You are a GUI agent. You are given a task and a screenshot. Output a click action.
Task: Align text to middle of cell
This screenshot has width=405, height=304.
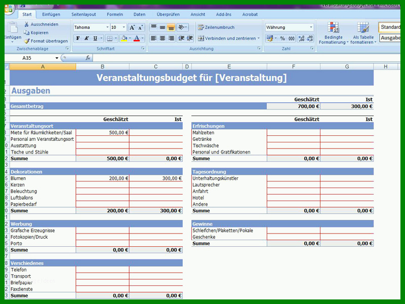[x=162, y=27]
